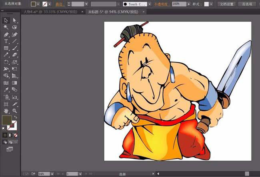Adjust the stroke weight stepper arrows
Screen dimensions: 260x177
pos(69,4)
